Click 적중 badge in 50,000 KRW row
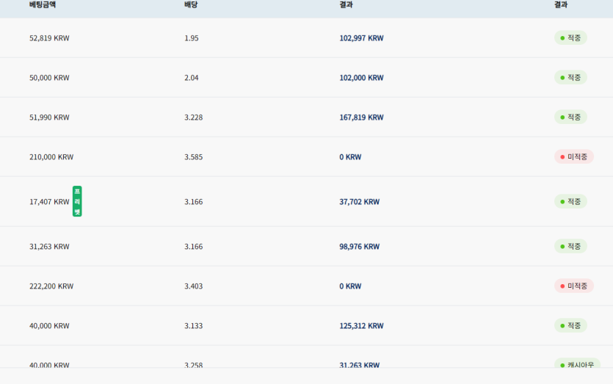Image resolution: width=613 pixels, height=384 pixels. coord(570,77)
